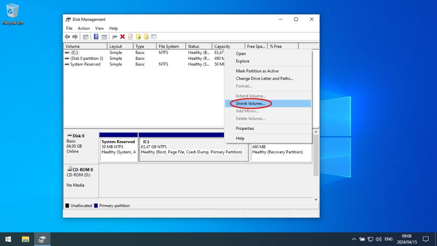437x246 pixels.
Task: Open help using the question mark toolbar icon
Action: click(96, 36)
